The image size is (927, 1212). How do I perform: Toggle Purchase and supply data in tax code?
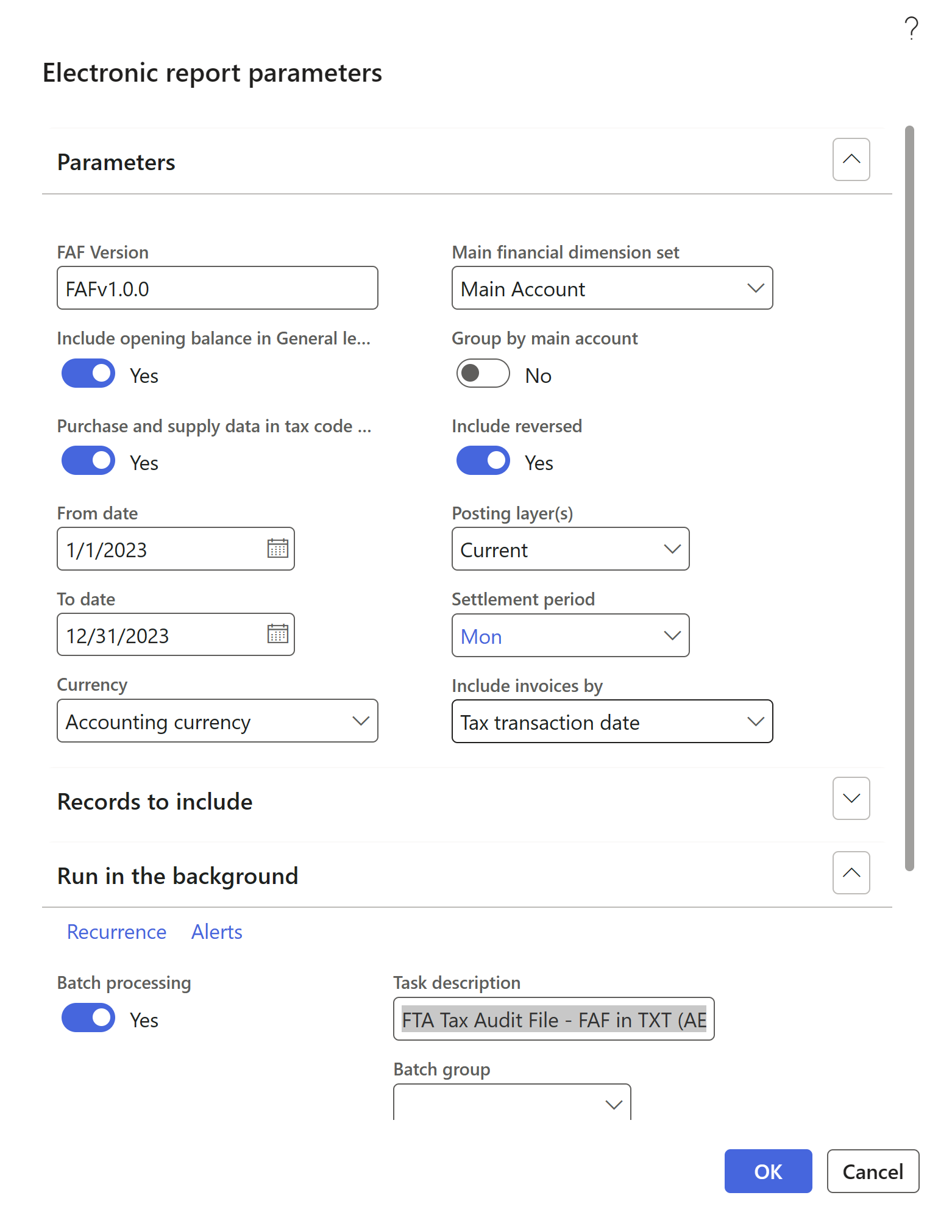(x=88, y=461)
